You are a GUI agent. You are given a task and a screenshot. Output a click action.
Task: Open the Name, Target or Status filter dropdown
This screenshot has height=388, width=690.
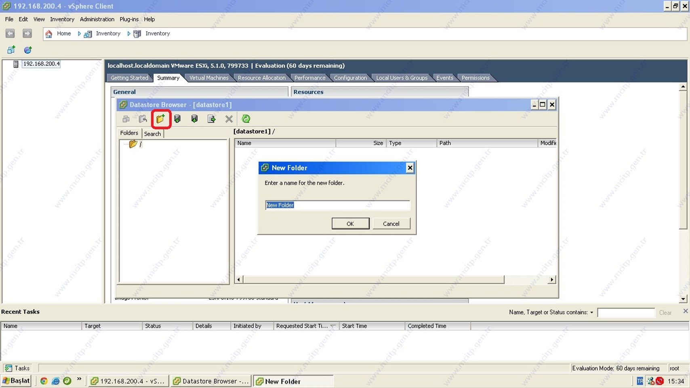pos(592,312)
